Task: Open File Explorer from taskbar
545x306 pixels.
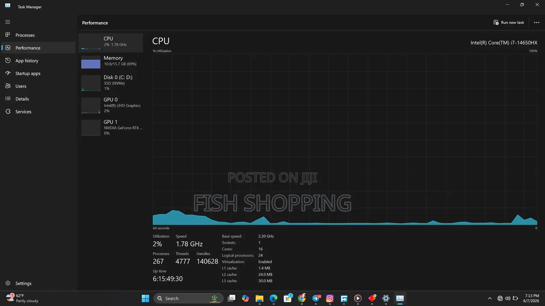Action: click(260, 299)
